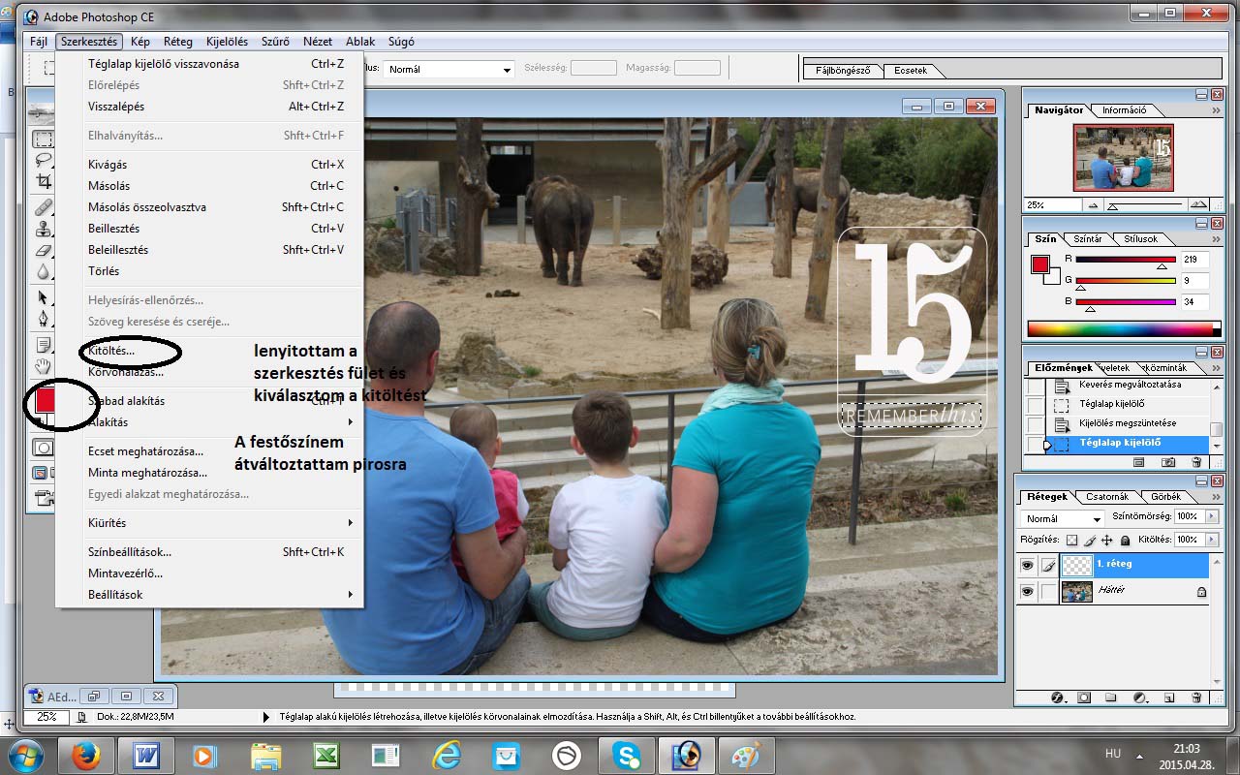Select the Rectangular Marquee tool

coord(43,139)
